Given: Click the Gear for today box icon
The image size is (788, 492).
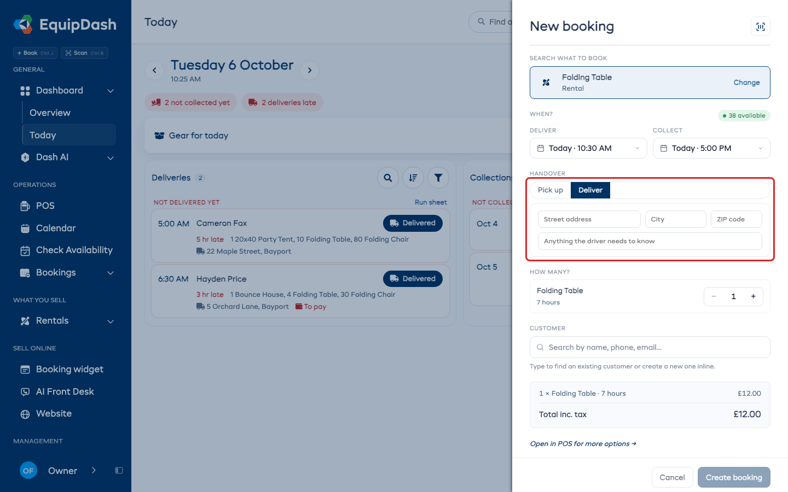Looking at the screenshot, I should pos(159,136).
